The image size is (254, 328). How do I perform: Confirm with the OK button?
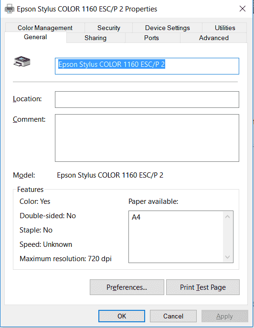(122, 316)
